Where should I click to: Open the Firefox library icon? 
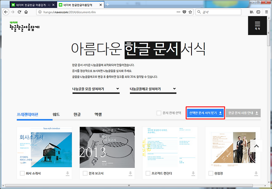(x=252, y=12)
